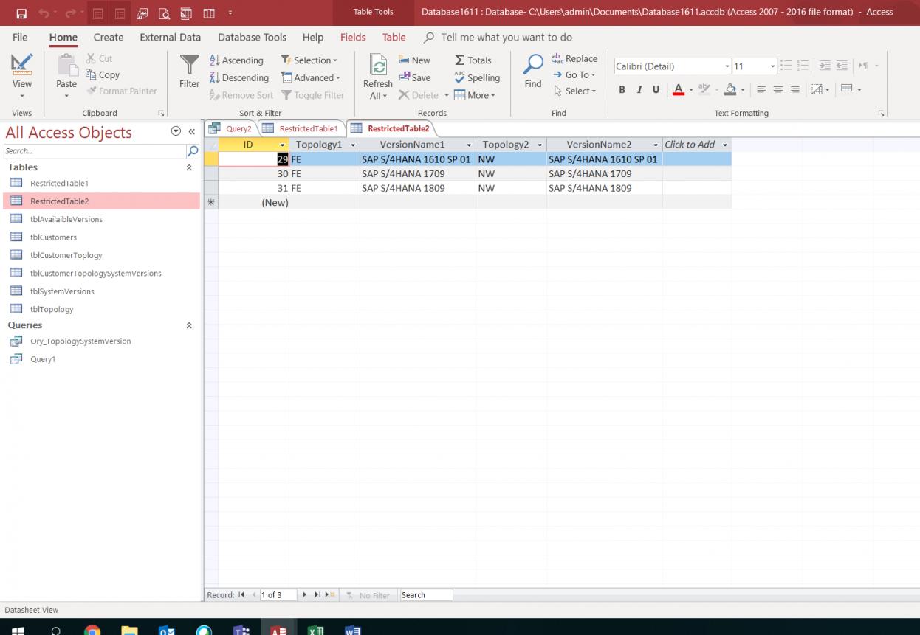Go to the next record button
Viewport: 920px width, 635px height.
coord(303,595)
